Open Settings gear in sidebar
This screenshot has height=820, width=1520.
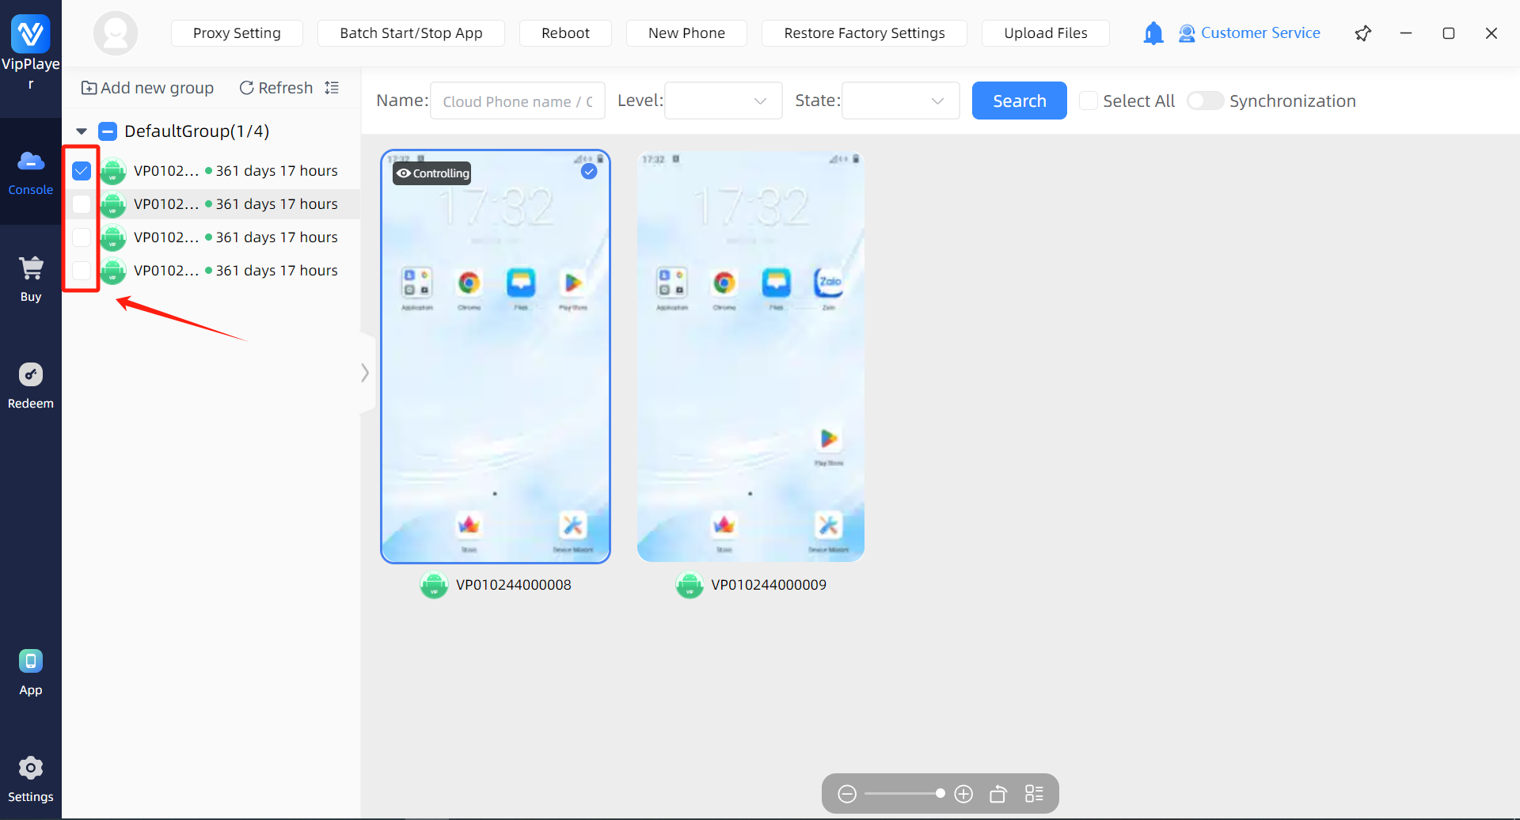point(31,779)
